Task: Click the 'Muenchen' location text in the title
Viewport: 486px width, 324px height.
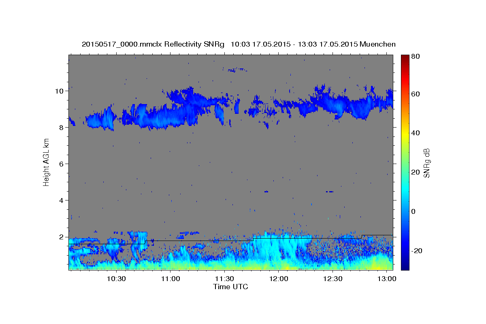Action: click(x=377, y=44)
